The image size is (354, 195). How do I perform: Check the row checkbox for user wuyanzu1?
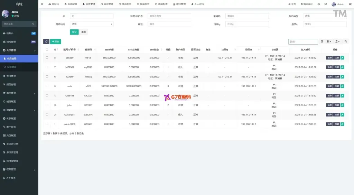(x=47, y=114)
